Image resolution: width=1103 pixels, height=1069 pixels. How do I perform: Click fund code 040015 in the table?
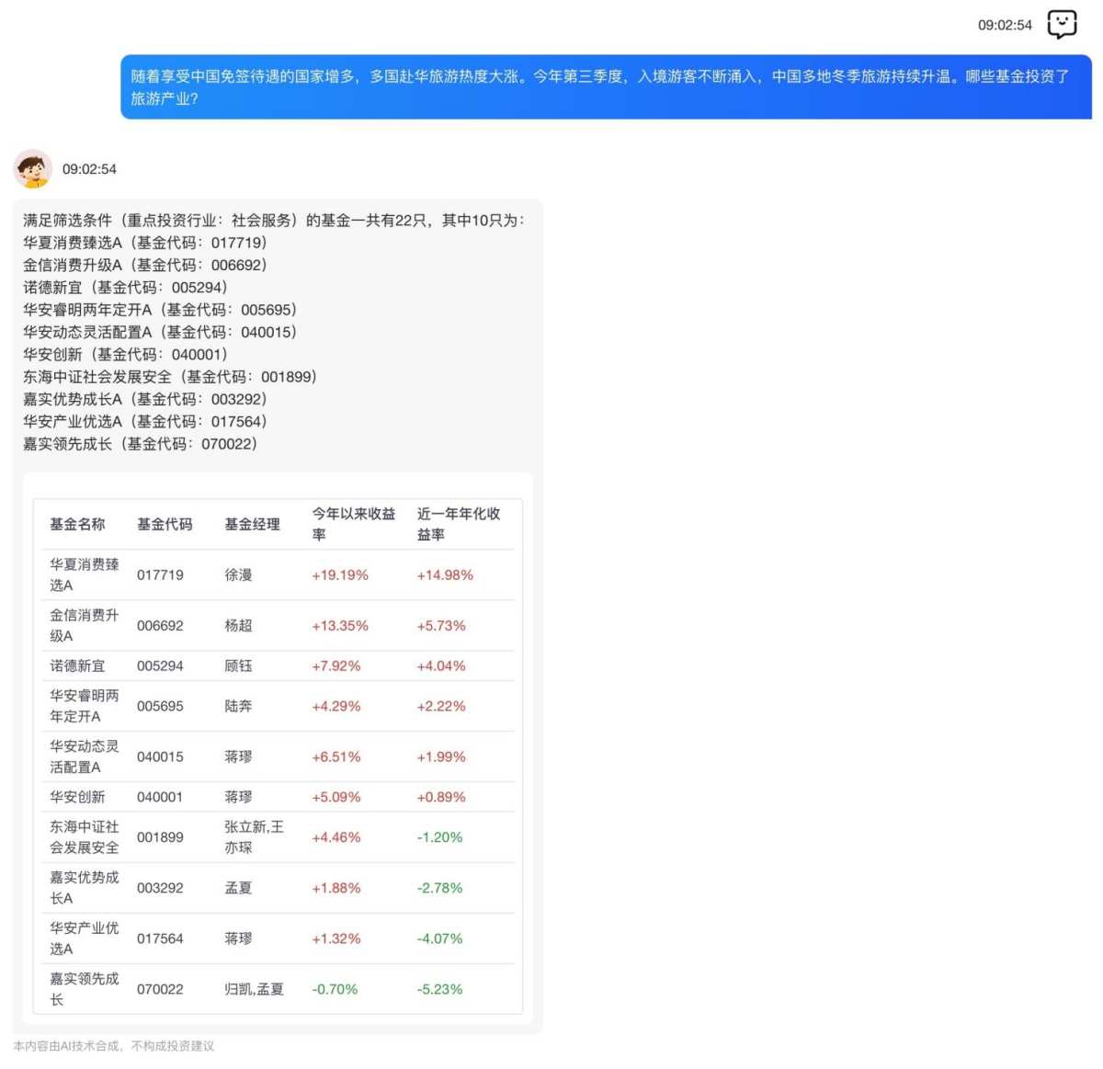coord(160,757)
